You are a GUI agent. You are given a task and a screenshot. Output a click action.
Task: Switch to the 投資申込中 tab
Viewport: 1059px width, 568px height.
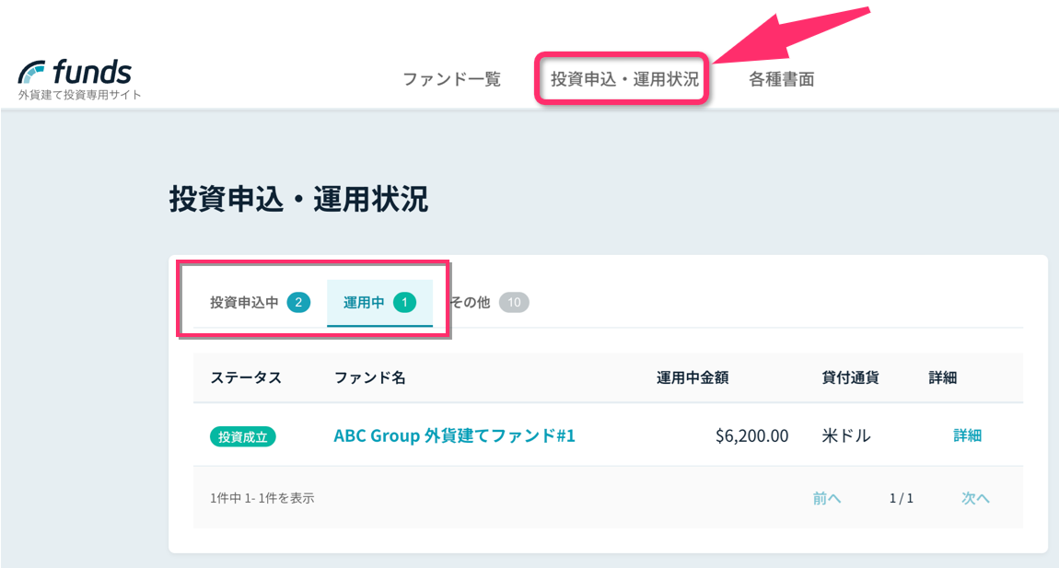[x=260, y=303]
